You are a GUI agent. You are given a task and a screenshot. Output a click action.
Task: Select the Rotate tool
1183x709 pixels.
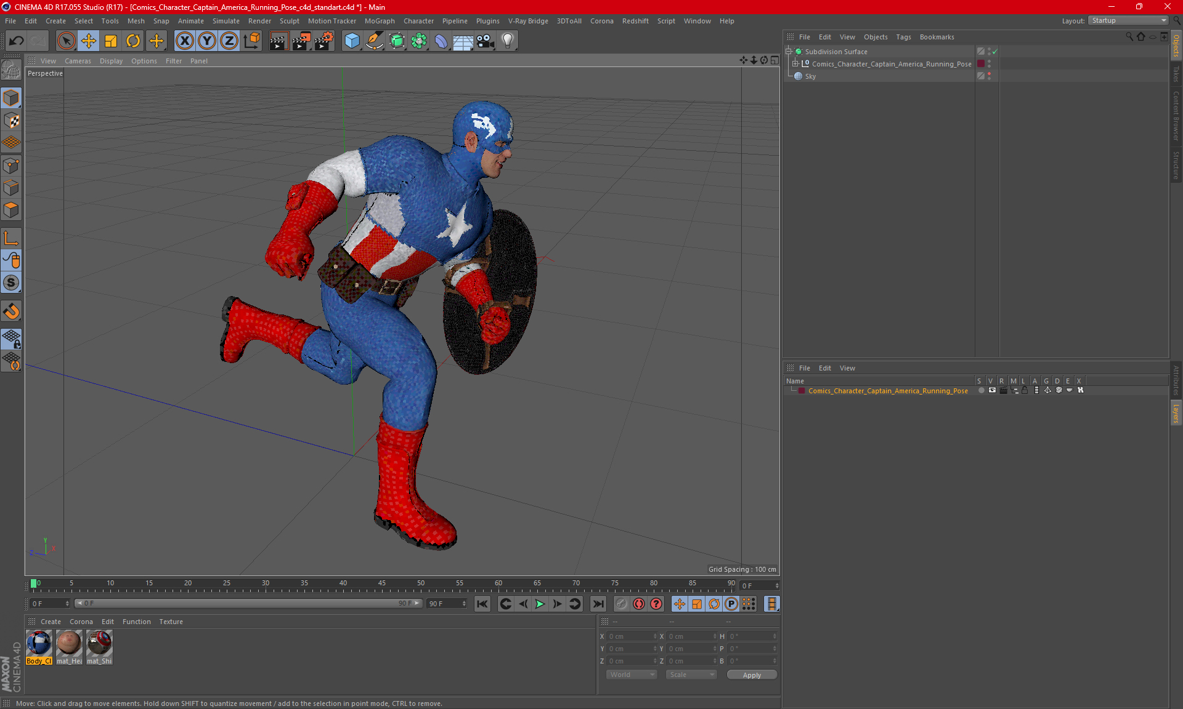tap(133, 41)
